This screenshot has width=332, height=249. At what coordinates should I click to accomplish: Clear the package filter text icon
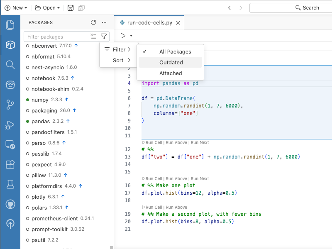93,36
